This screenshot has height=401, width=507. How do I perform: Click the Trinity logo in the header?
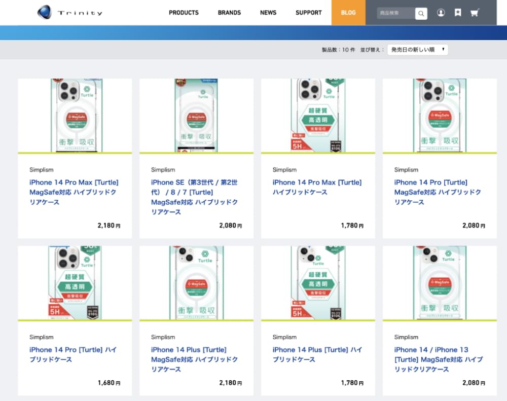(69, 13)
